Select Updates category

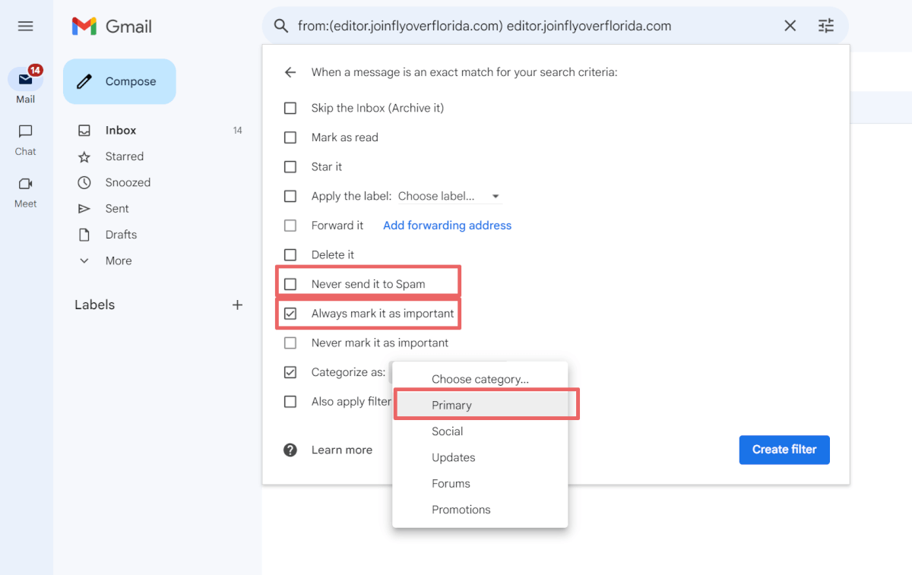(x=480, y=457)
